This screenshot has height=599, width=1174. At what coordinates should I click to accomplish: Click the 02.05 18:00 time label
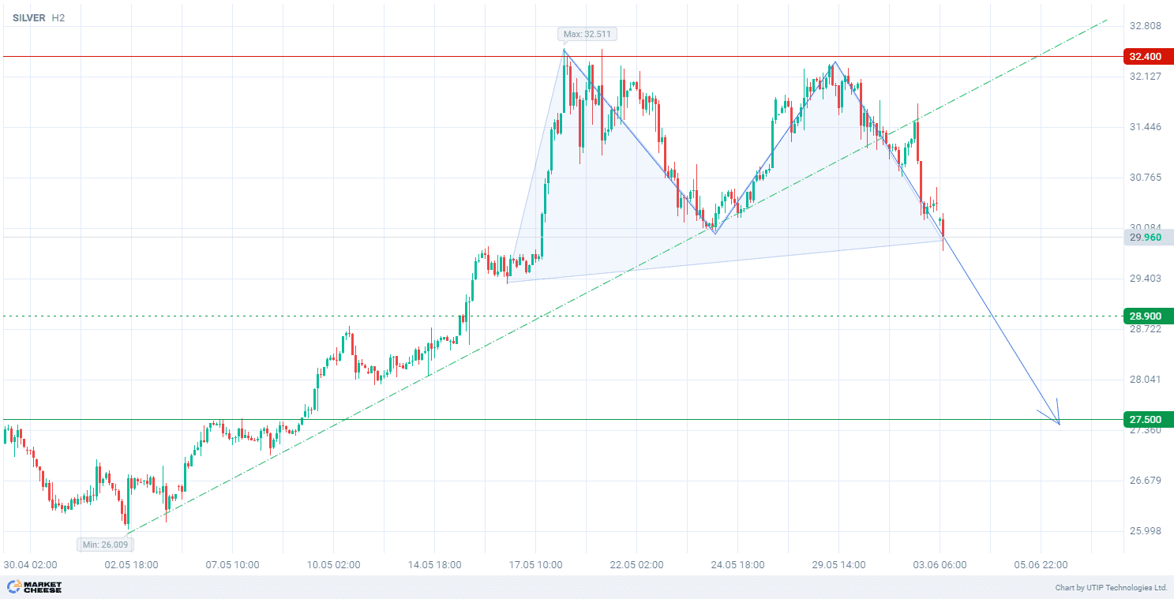[131, 565]
